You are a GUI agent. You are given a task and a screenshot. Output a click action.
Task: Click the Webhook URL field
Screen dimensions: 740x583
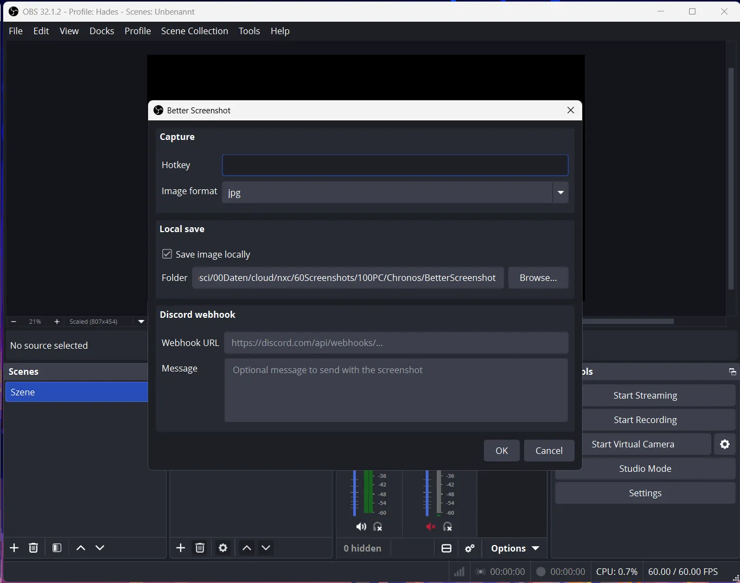pyautogui.click(x=396, y=343)
